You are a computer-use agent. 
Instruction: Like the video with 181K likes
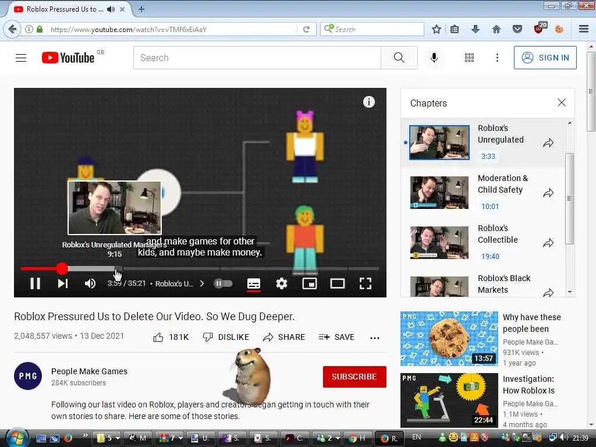coord(171,337)
